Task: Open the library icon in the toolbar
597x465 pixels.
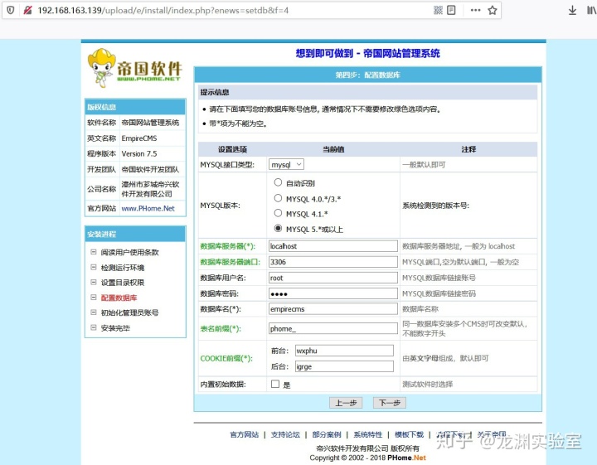Action: pyautogui.click(x=592, y=10)
